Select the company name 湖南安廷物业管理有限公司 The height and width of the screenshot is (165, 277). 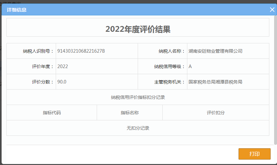(x=216, y=51)
